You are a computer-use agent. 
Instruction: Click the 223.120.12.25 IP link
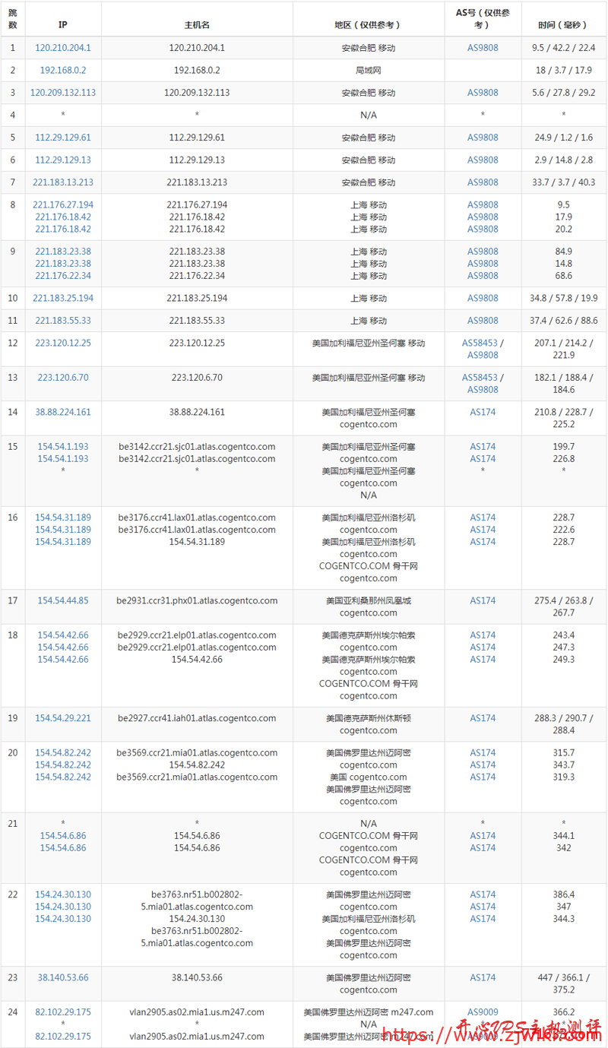[x=63, y=343]
